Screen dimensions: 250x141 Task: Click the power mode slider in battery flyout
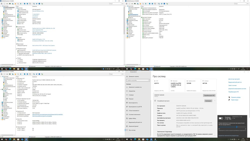[x=232, y=127]
